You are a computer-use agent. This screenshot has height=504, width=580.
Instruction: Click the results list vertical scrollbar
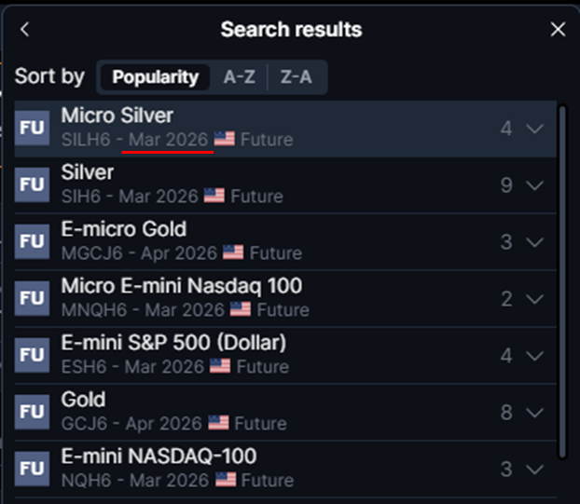pyautogui.click(x=561, y=279)
